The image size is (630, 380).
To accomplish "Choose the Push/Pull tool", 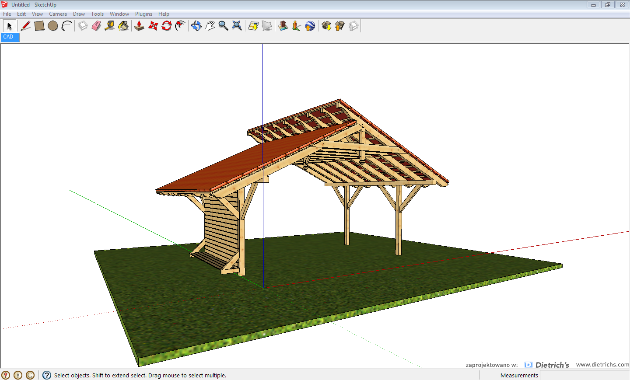I will pos(139,26).
